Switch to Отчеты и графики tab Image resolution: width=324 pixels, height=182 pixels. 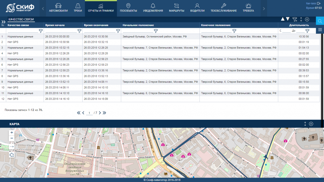pyautogui.click(x=101, y=8)
